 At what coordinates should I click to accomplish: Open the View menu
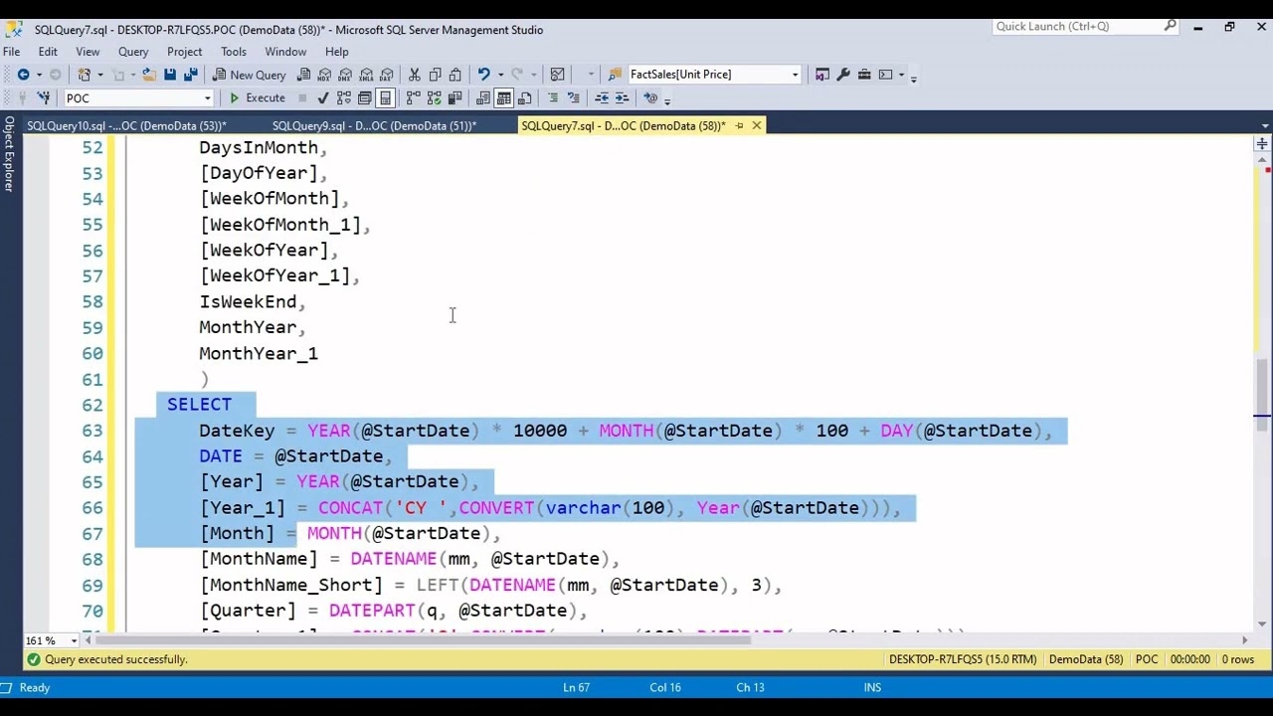(x=88, y=52)
